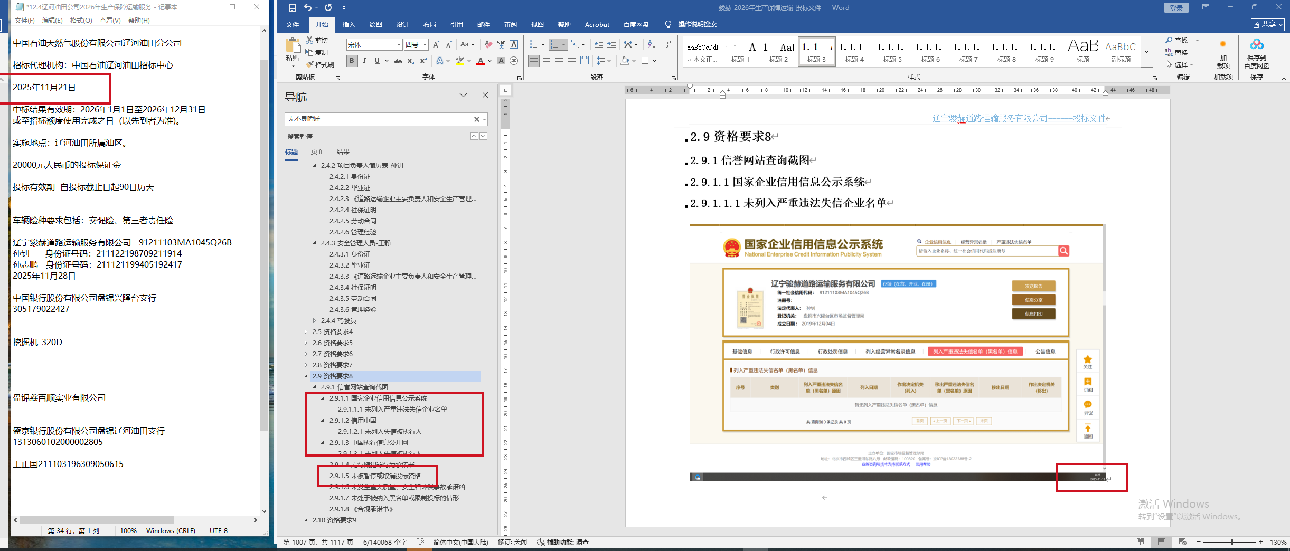Click the Undo icon in the quick access toolbar
This screenshot has width=1290, height=551.
(x=308, y=8)
